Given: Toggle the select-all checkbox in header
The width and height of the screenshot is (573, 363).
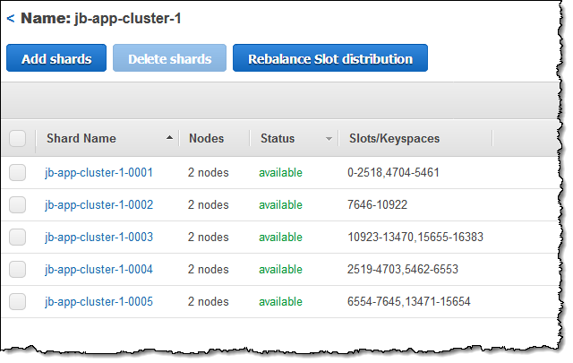Looking at the screenshot, I should [18, 139].
